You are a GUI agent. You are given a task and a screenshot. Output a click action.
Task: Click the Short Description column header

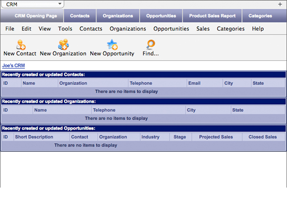pos(42,137)
